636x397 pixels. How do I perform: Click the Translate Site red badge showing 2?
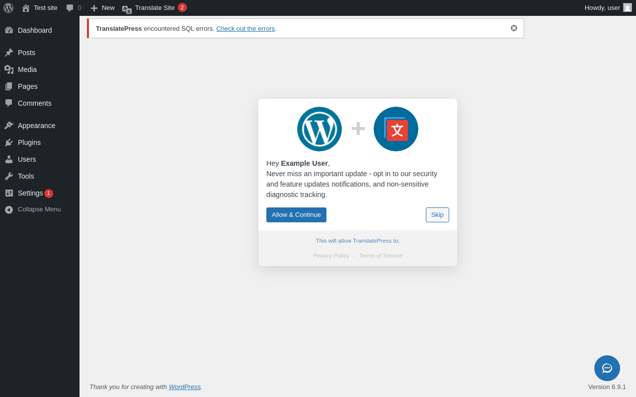click(x=182, y=7)
